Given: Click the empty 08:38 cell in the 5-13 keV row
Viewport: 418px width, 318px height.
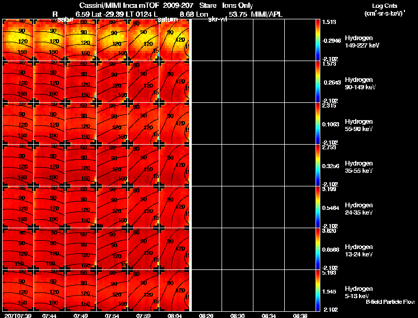Looking at the screenshot, I should (x=300, y=290).
